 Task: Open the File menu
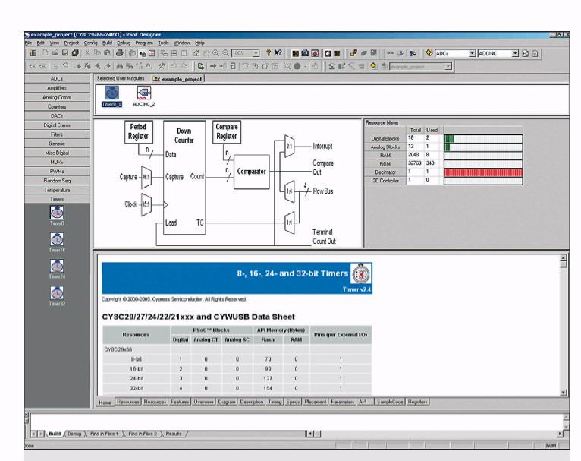pyautogui.click(x=29, y=43)
